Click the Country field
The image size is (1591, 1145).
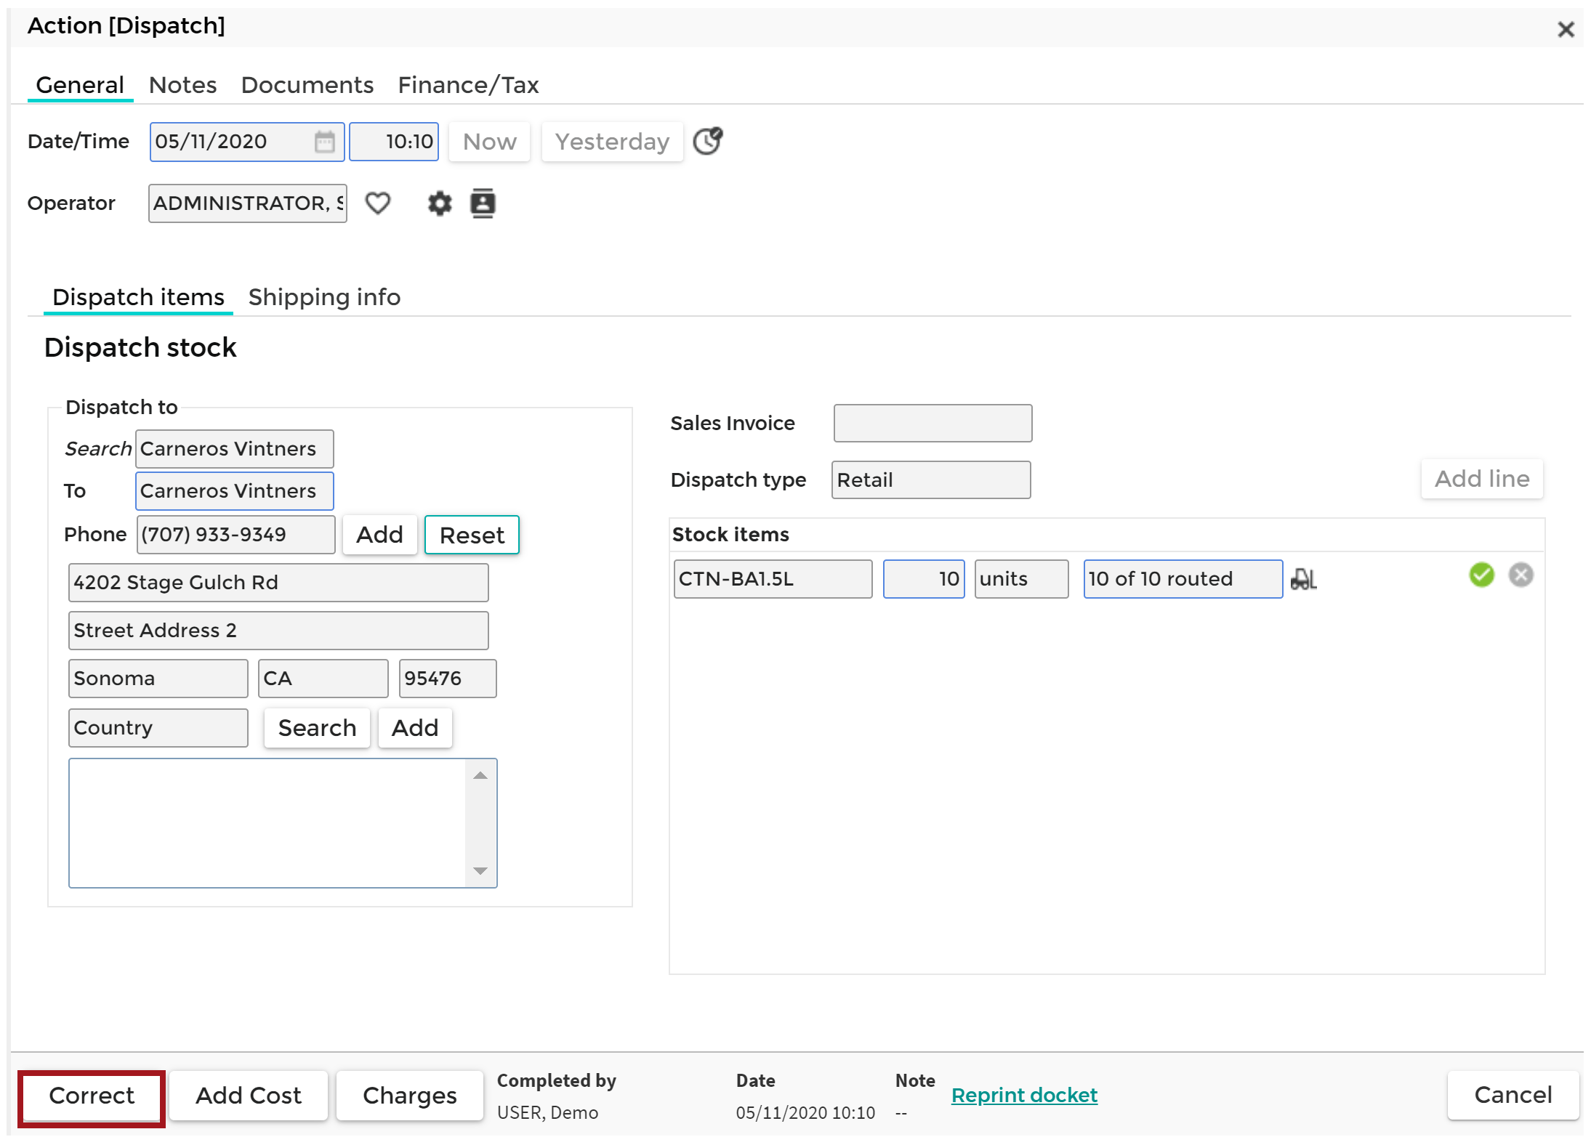point(158,728)
